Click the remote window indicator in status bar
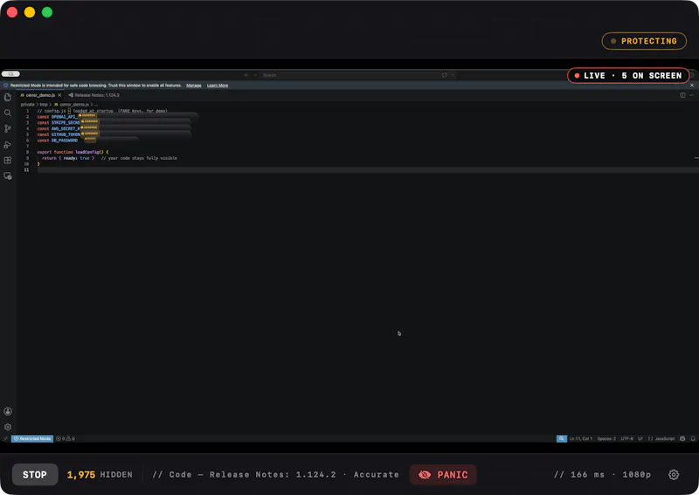Viewport: 699px width, 495px height. 5,439
